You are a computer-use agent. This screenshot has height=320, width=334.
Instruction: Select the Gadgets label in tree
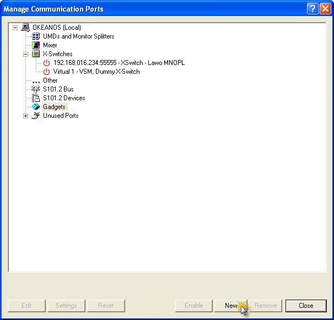coord(54,107)
